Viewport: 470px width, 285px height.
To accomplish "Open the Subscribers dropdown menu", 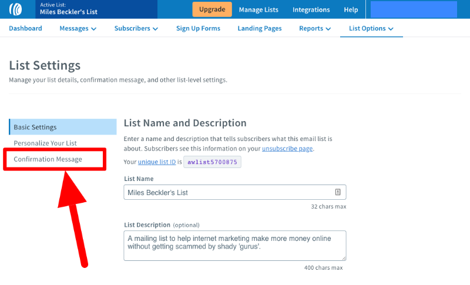I will [x=136, y=28].
